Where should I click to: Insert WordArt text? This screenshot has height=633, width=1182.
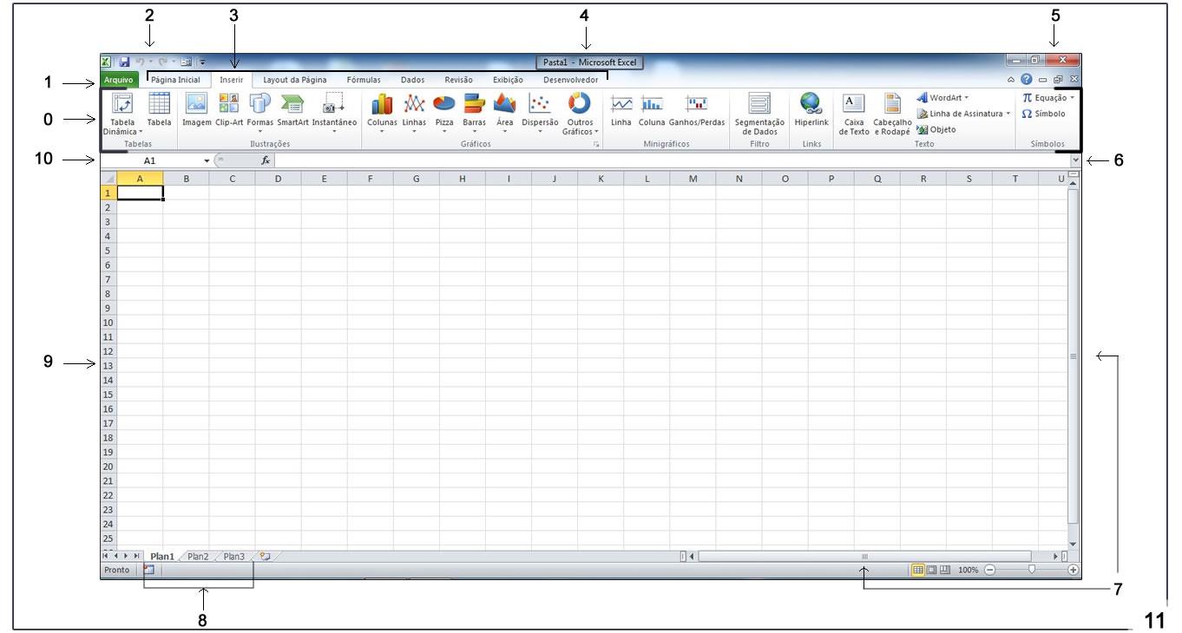click(942, 98)
